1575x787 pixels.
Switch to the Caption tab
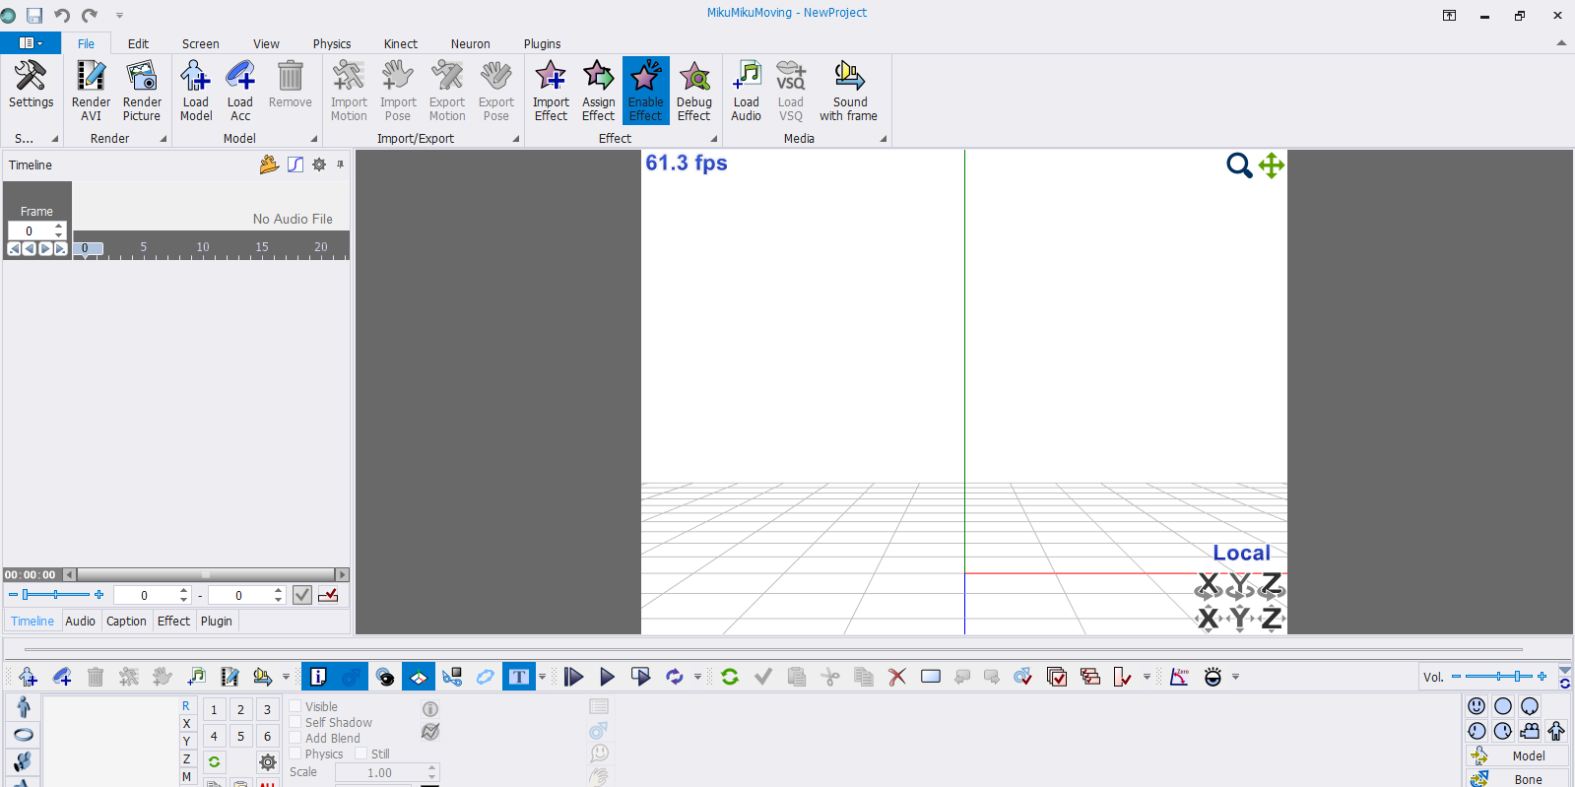(126, 622)
